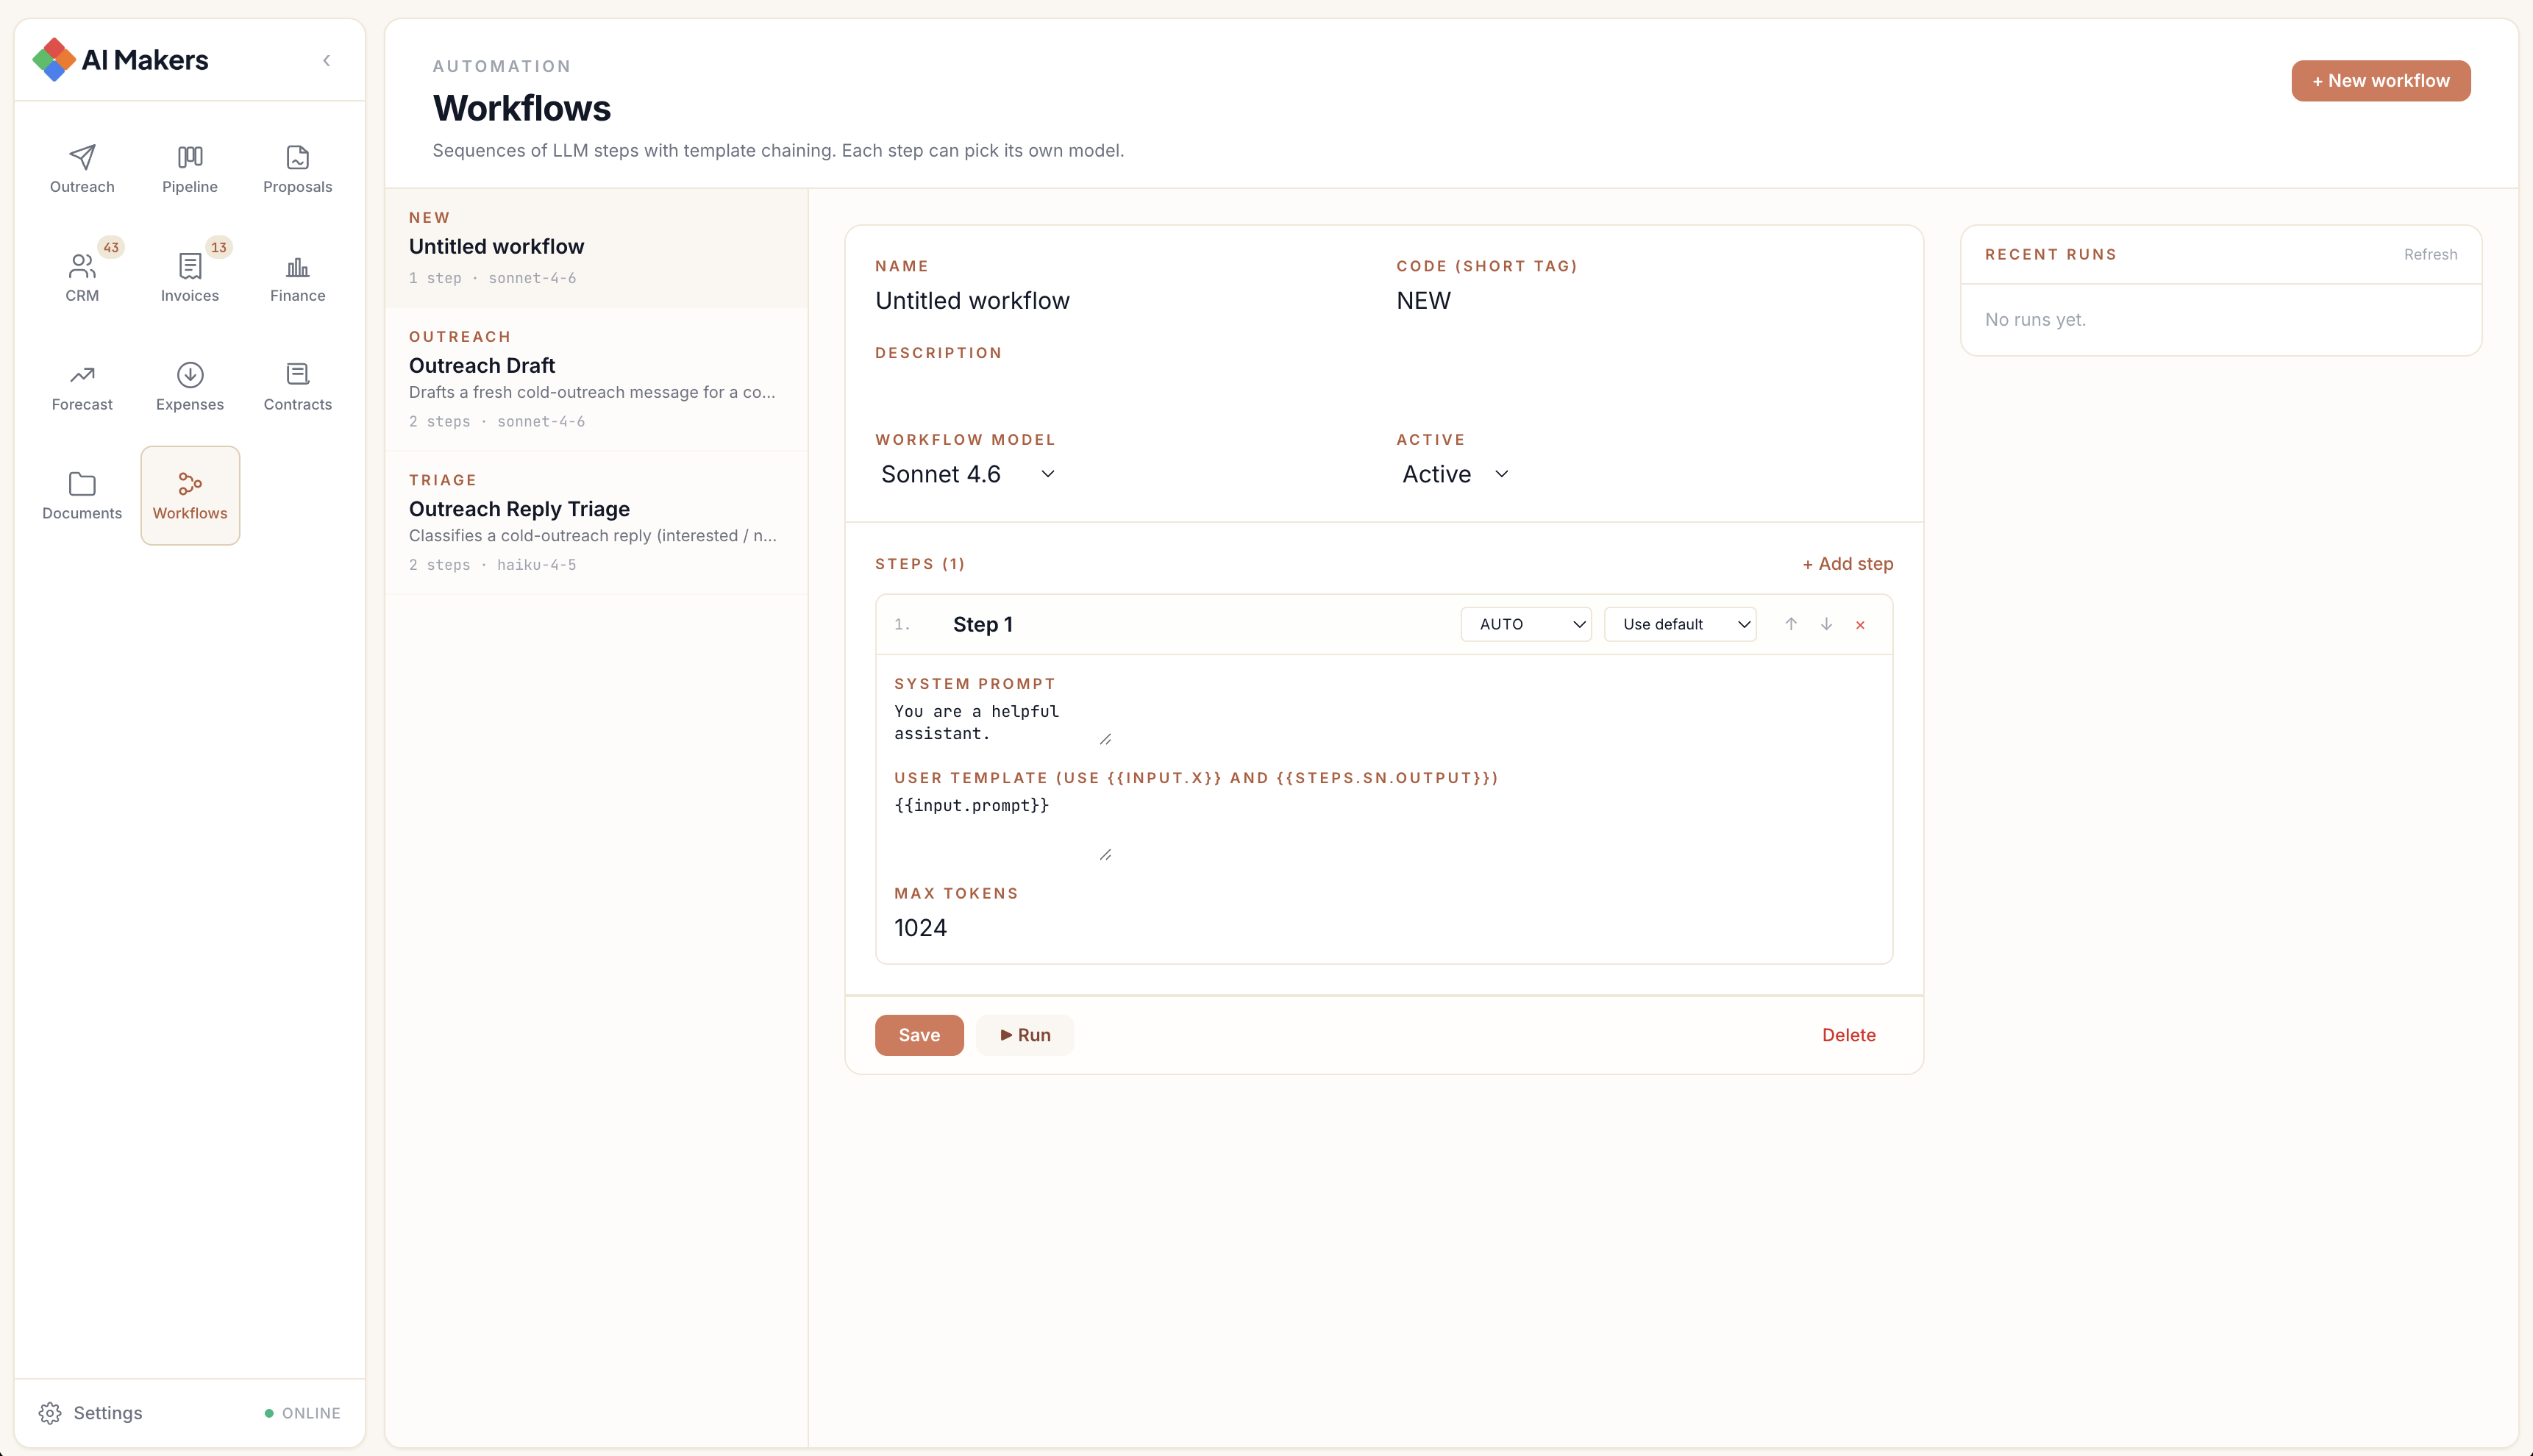This screenshot has height=1456, width=2533.
Task: Select the Outreach Reply Triage workflow
Action: pyautogui.click(x=597, y=523)
